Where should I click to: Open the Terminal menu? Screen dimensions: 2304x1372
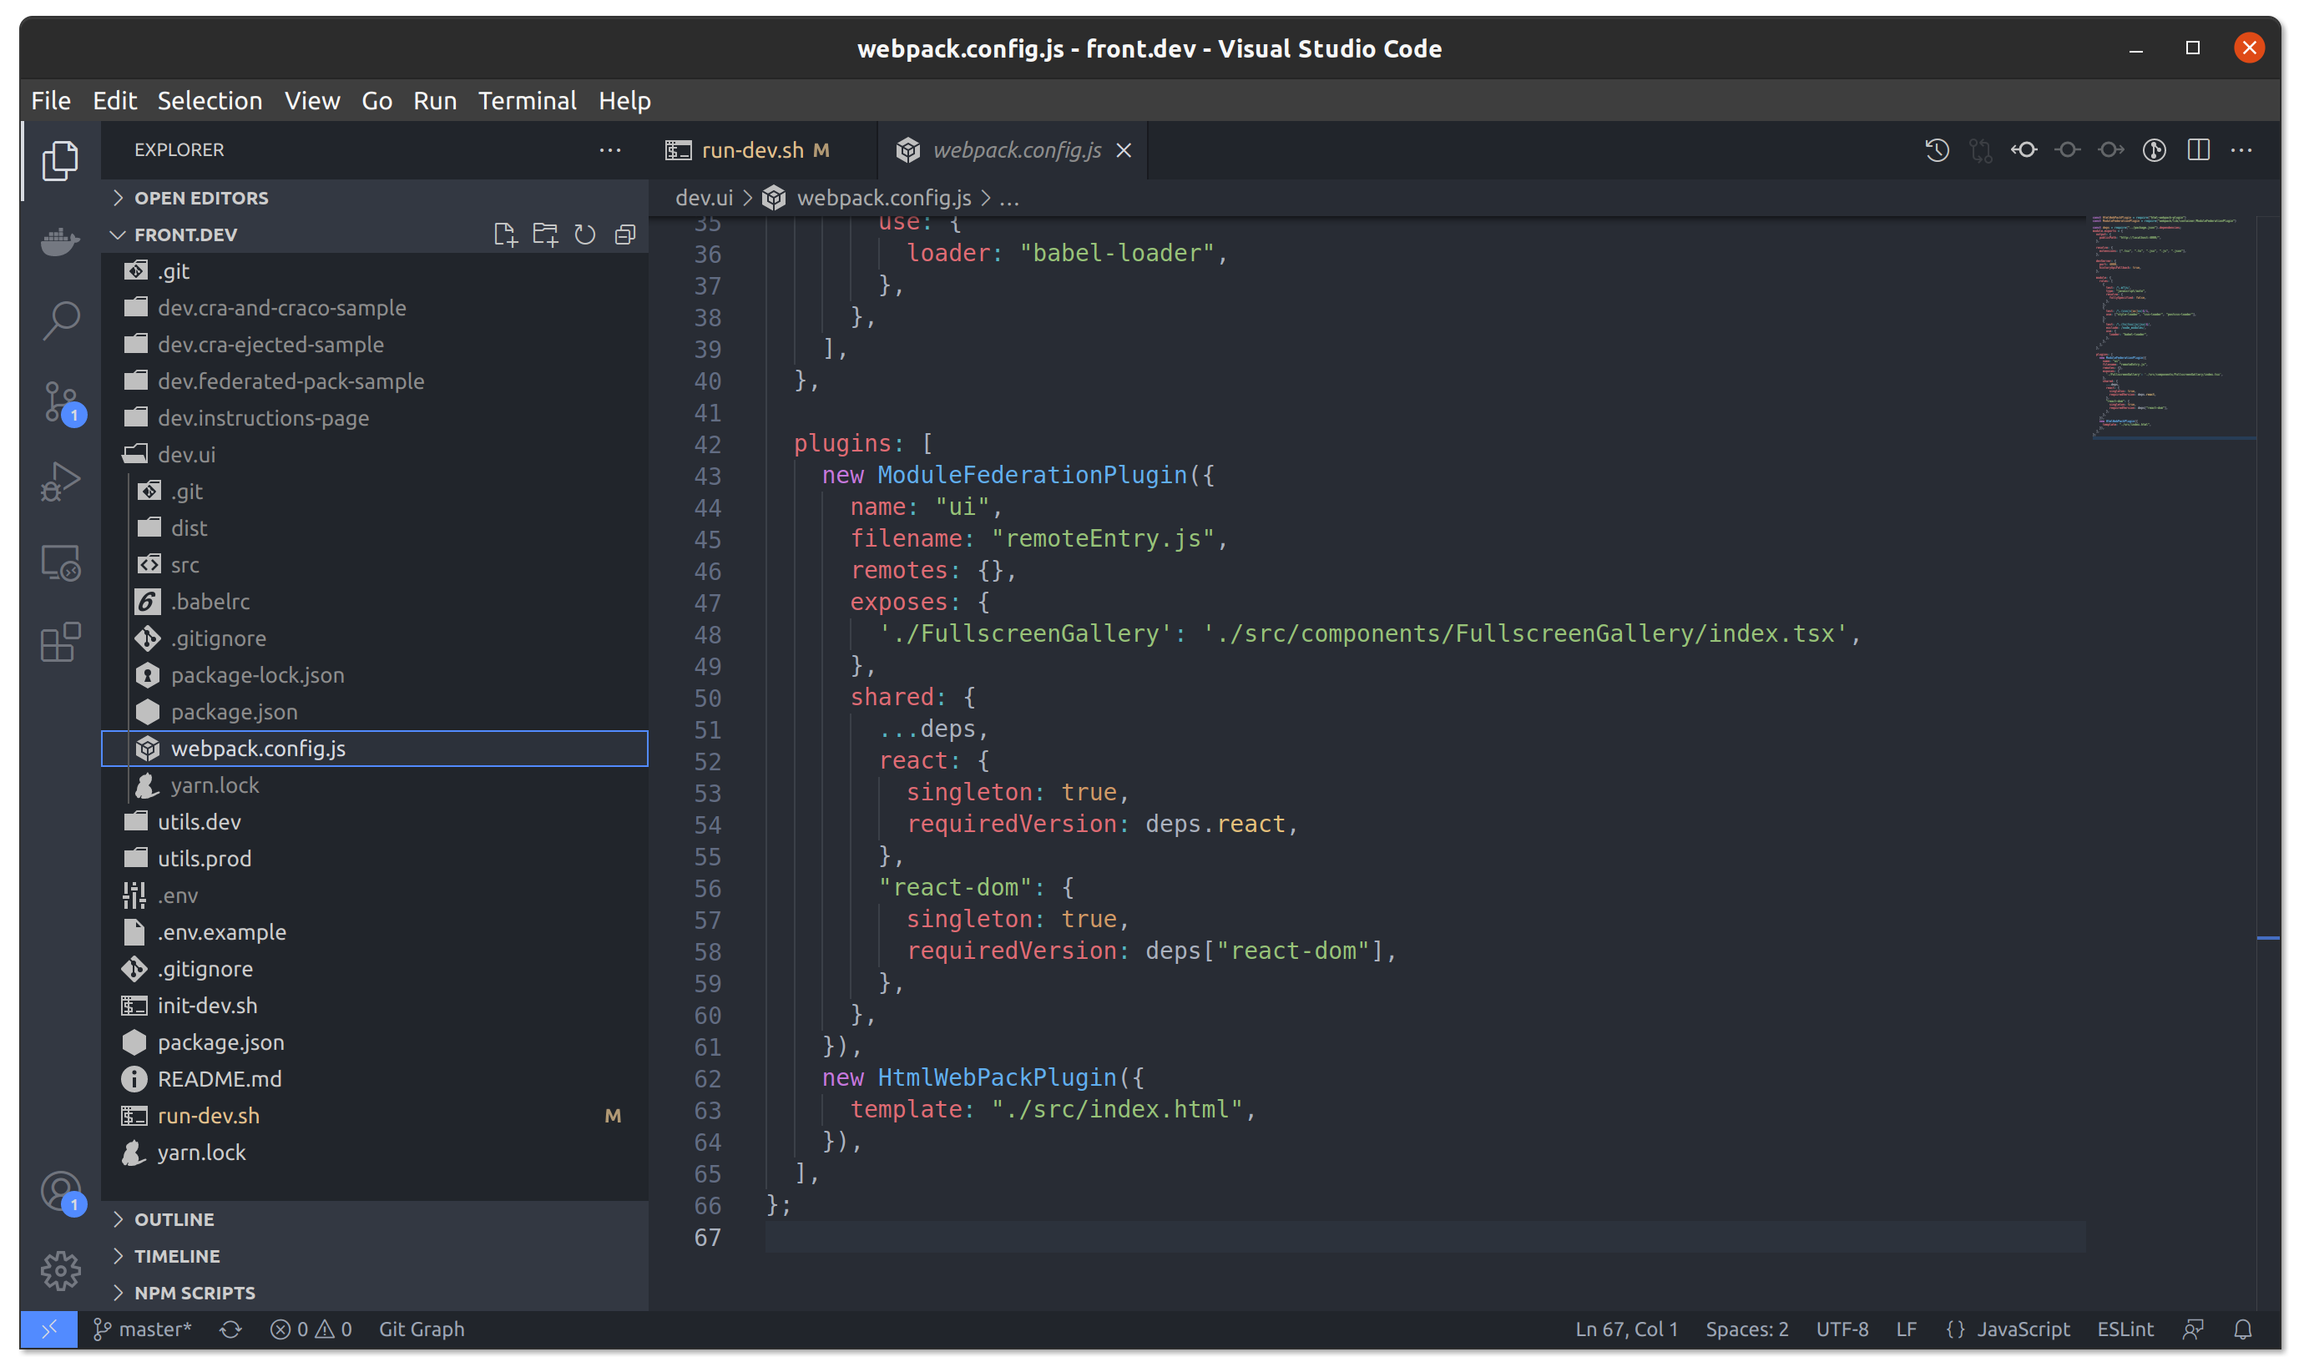pyautogui.click(x=527, y=101)
